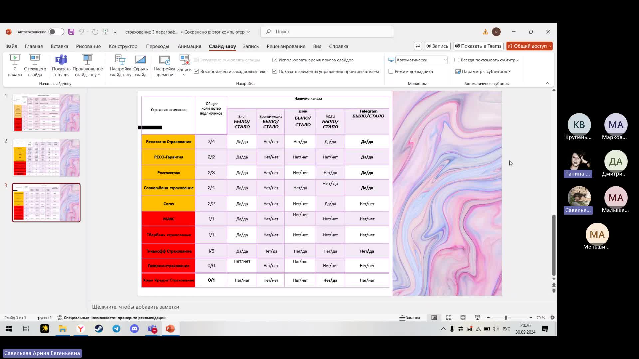
Task: Open File Explorer from taskbar
Action: click(63, 329)
